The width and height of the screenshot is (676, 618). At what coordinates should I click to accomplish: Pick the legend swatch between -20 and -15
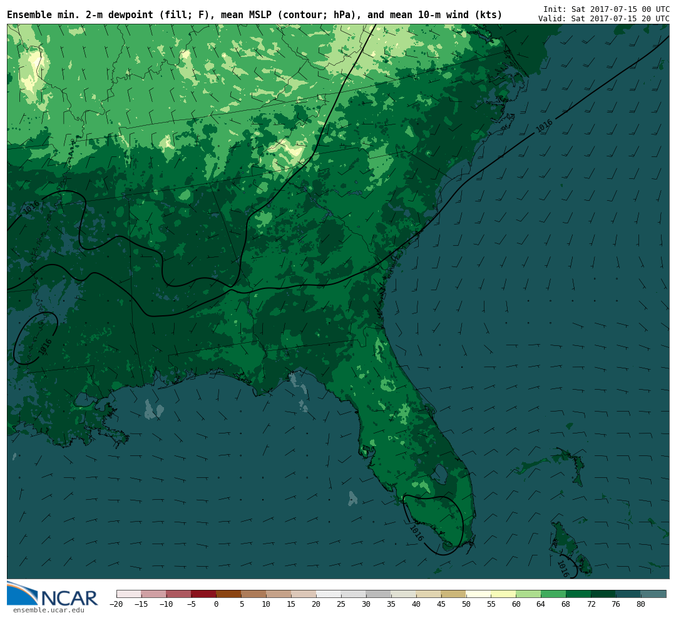[x=129, y=594]
